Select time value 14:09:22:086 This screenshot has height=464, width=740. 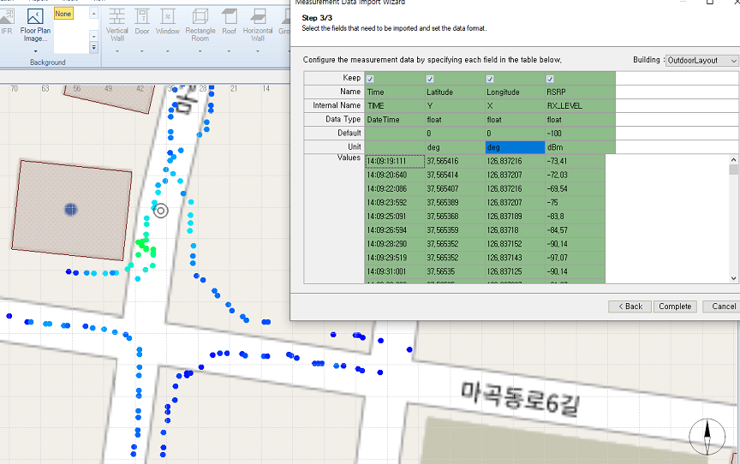[395, 188]
